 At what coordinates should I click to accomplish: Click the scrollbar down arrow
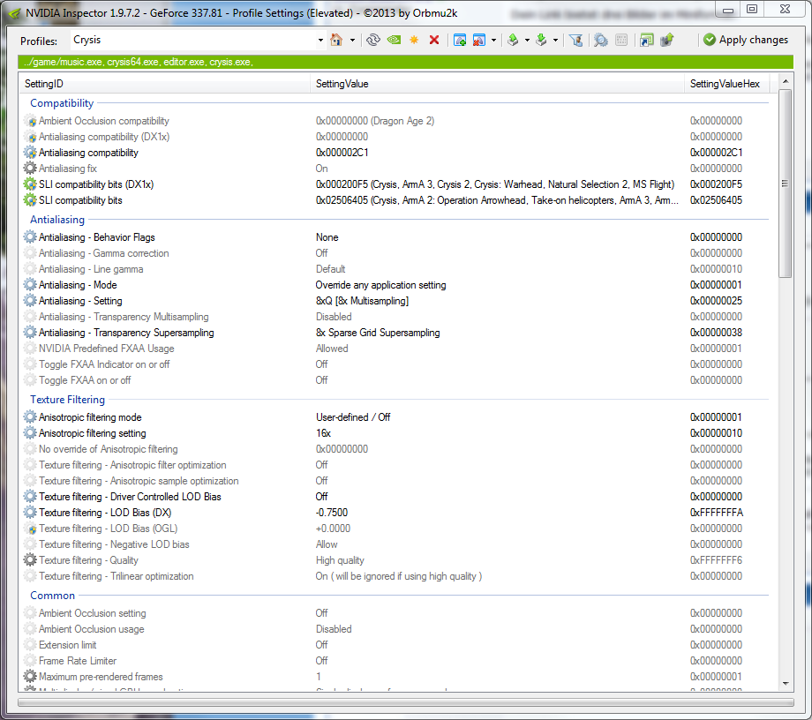[x=785, y=684]
